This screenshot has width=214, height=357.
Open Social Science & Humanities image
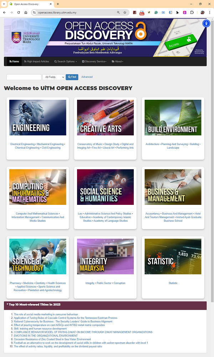(105, 187)
